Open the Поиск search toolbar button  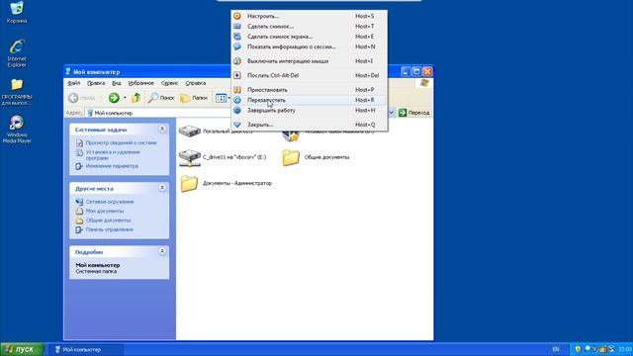[x=160, y=98]
